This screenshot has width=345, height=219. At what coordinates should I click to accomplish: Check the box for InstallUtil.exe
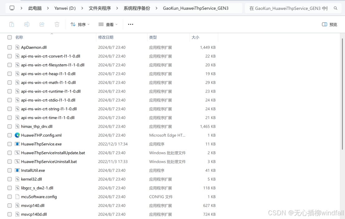coord(9,170)
